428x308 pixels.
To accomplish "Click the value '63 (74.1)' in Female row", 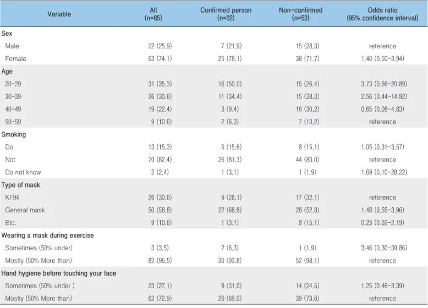I will tap(160, 59).
